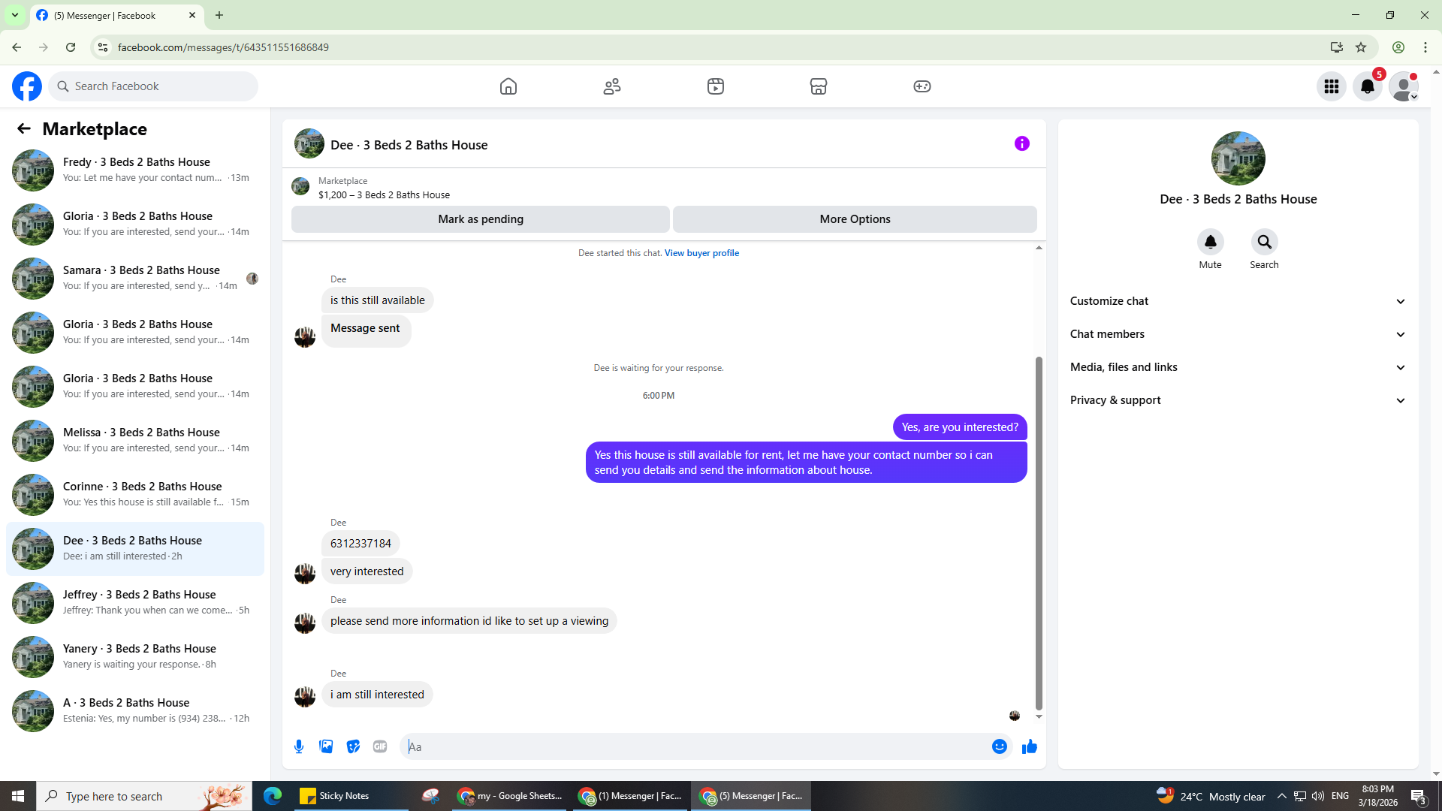Open the sticker picker icon
Image resolution: width=1442 pixels, height=811 pixels.
click(x=353, y=746)
